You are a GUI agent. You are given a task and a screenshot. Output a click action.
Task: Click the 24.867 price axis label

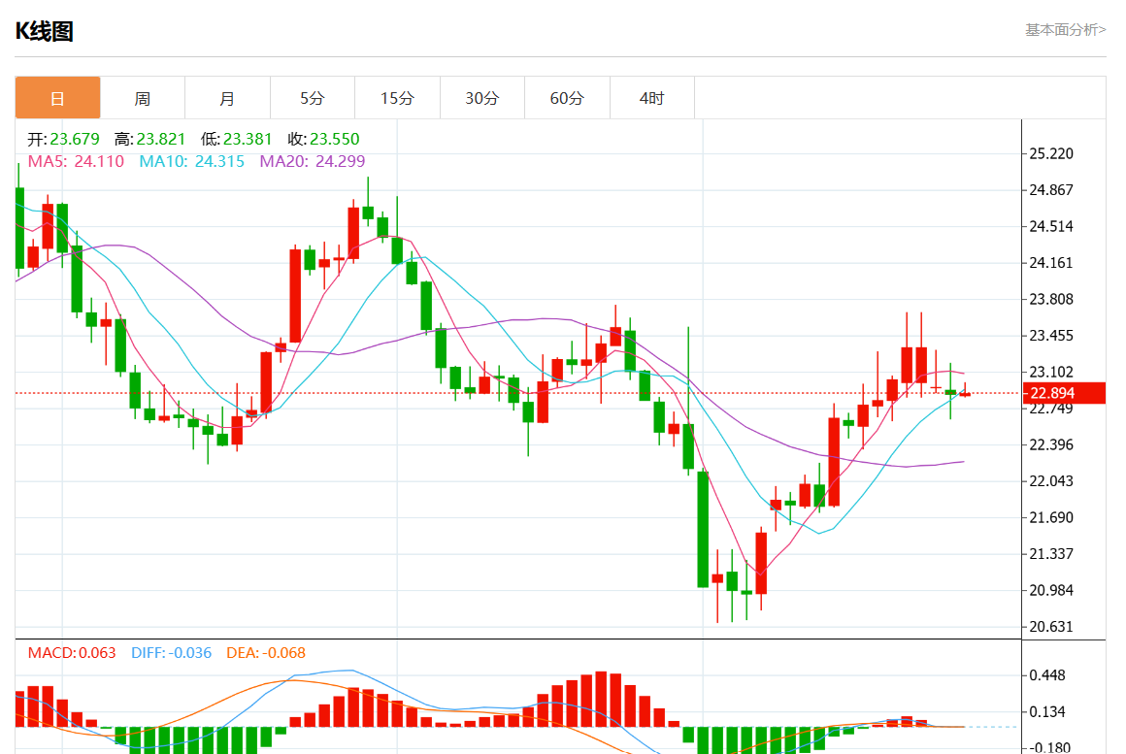[1051, 190]
